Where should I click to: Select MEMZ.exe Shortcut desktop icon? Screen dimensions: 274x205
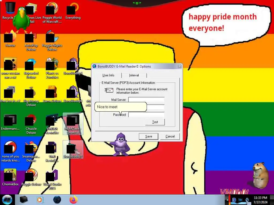[x=73, y=124]
